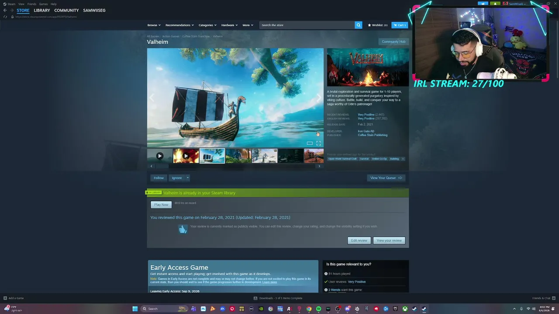Viewport: 559px width, 314px height.
Task: Switch to the LIBRARY tab
Action: (42, 10)
